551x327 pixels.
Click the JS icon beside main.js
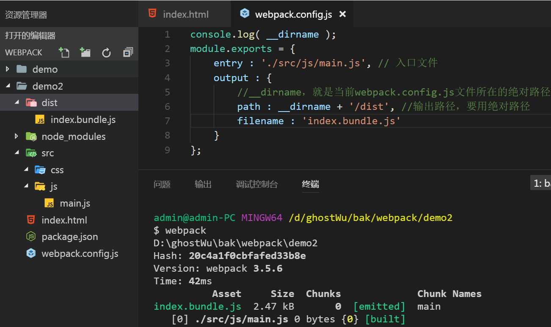pyautogui.click(x=50, y=204)
